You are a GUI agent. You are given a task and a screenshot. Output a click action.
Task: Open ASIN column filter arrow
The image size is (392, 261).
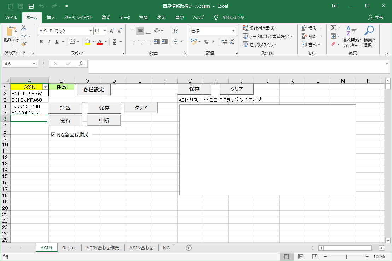tap(45, 87)
